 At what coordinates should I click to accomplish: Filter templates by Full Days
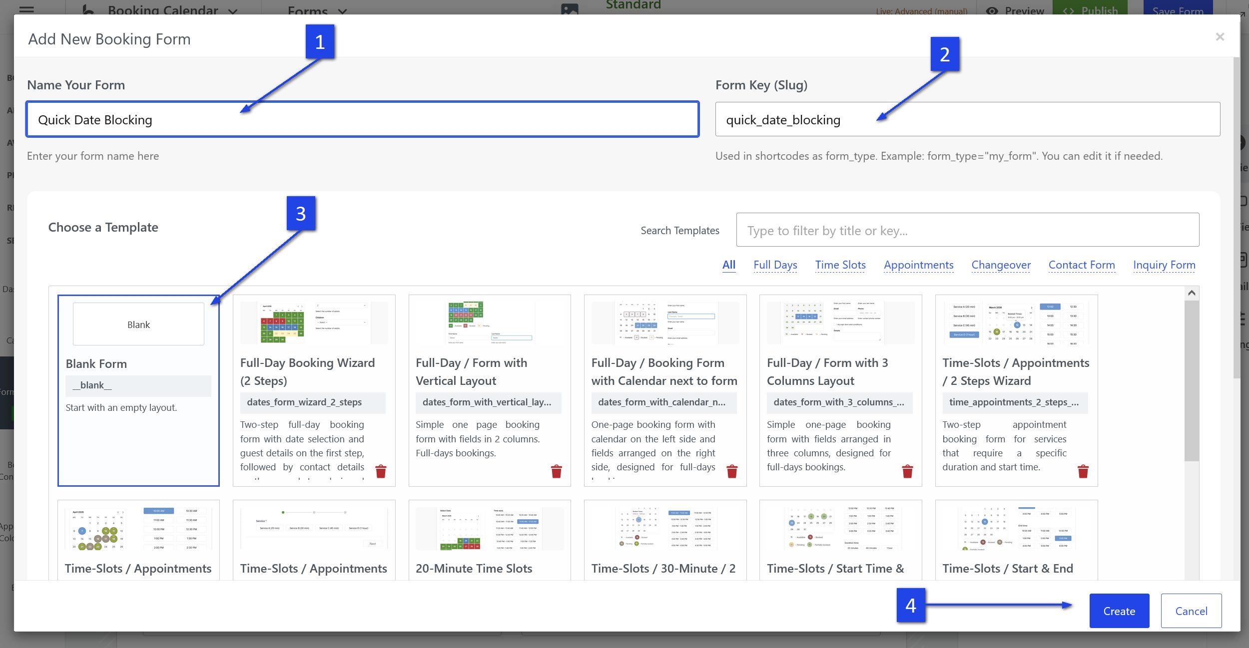click(775, 265)
